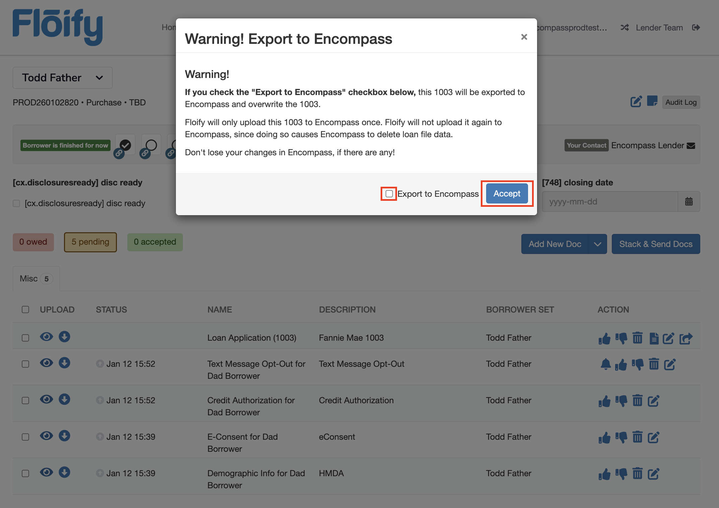
Task: Open the closing date calendar picker
Action: point(689,201)
